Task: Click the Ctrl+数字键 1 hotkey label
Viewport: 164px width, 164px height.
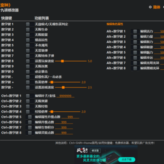Action: click(11, 96)
